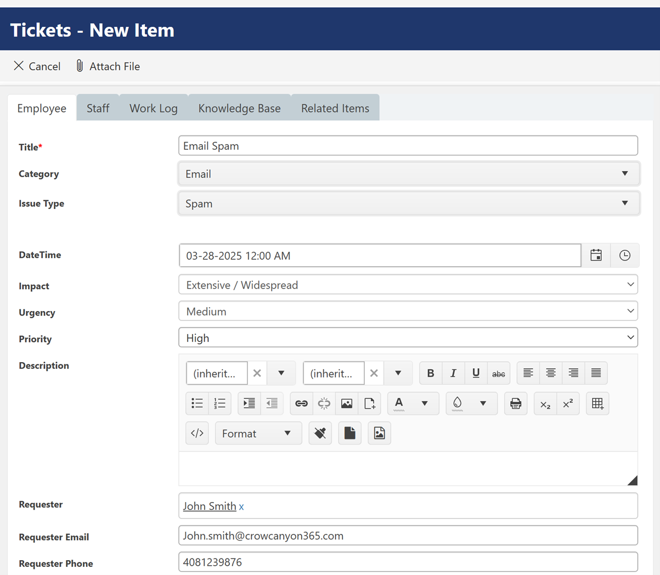
Task: Insert a hyperlink in the description
Action: coord(301,403)
